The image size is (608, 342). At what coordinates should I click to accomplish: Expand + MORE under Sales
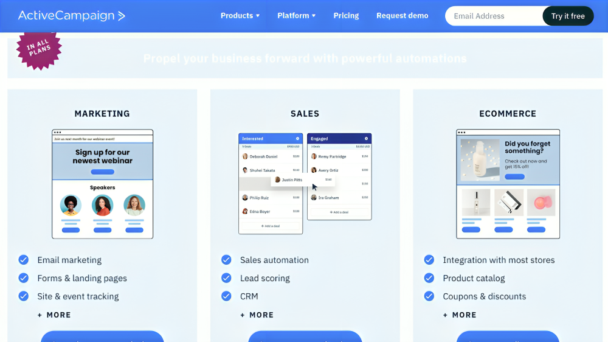[257, 315]
